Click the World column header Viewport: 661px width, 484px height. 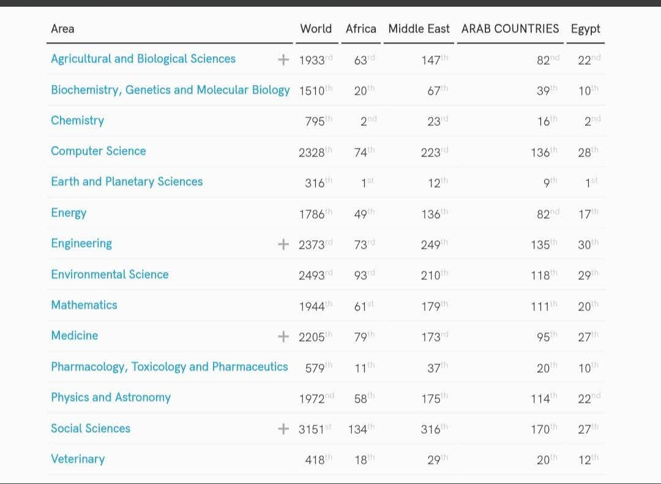pyautogui.click(x=316, y=29)
